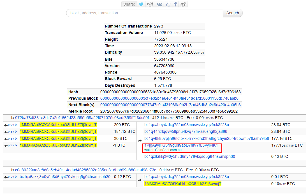Open transaction c0e80229aa3e8d6c... link
Image resolution: width=308 pixels, height=196 pixels.
point(85,170)
